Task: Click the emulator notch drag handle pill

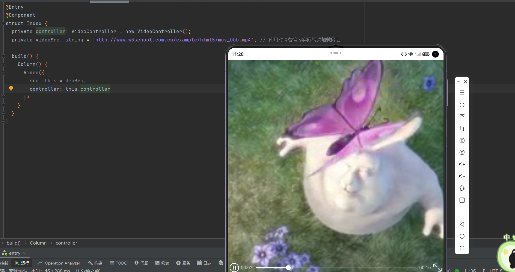Action: click(x=336, y=53)
